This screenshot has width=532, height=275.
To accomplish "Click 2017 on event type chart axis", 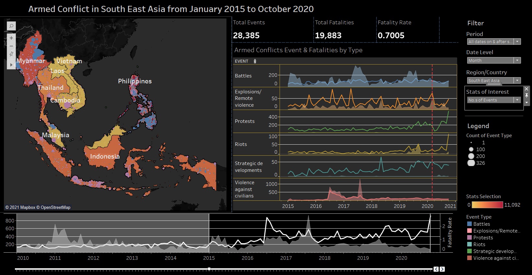I will coord(344,206).
